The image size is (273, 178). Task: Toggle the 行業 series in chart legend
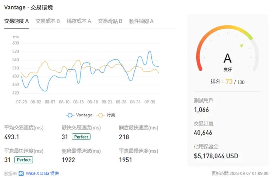[106, 115]
